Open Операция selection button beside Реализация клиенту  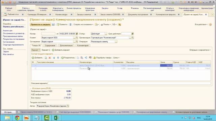116,42
